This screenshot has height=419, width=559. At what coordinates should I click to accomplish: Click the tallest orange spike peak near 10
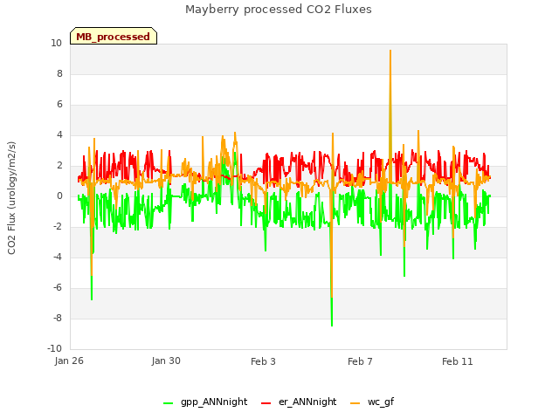(390, 51)
